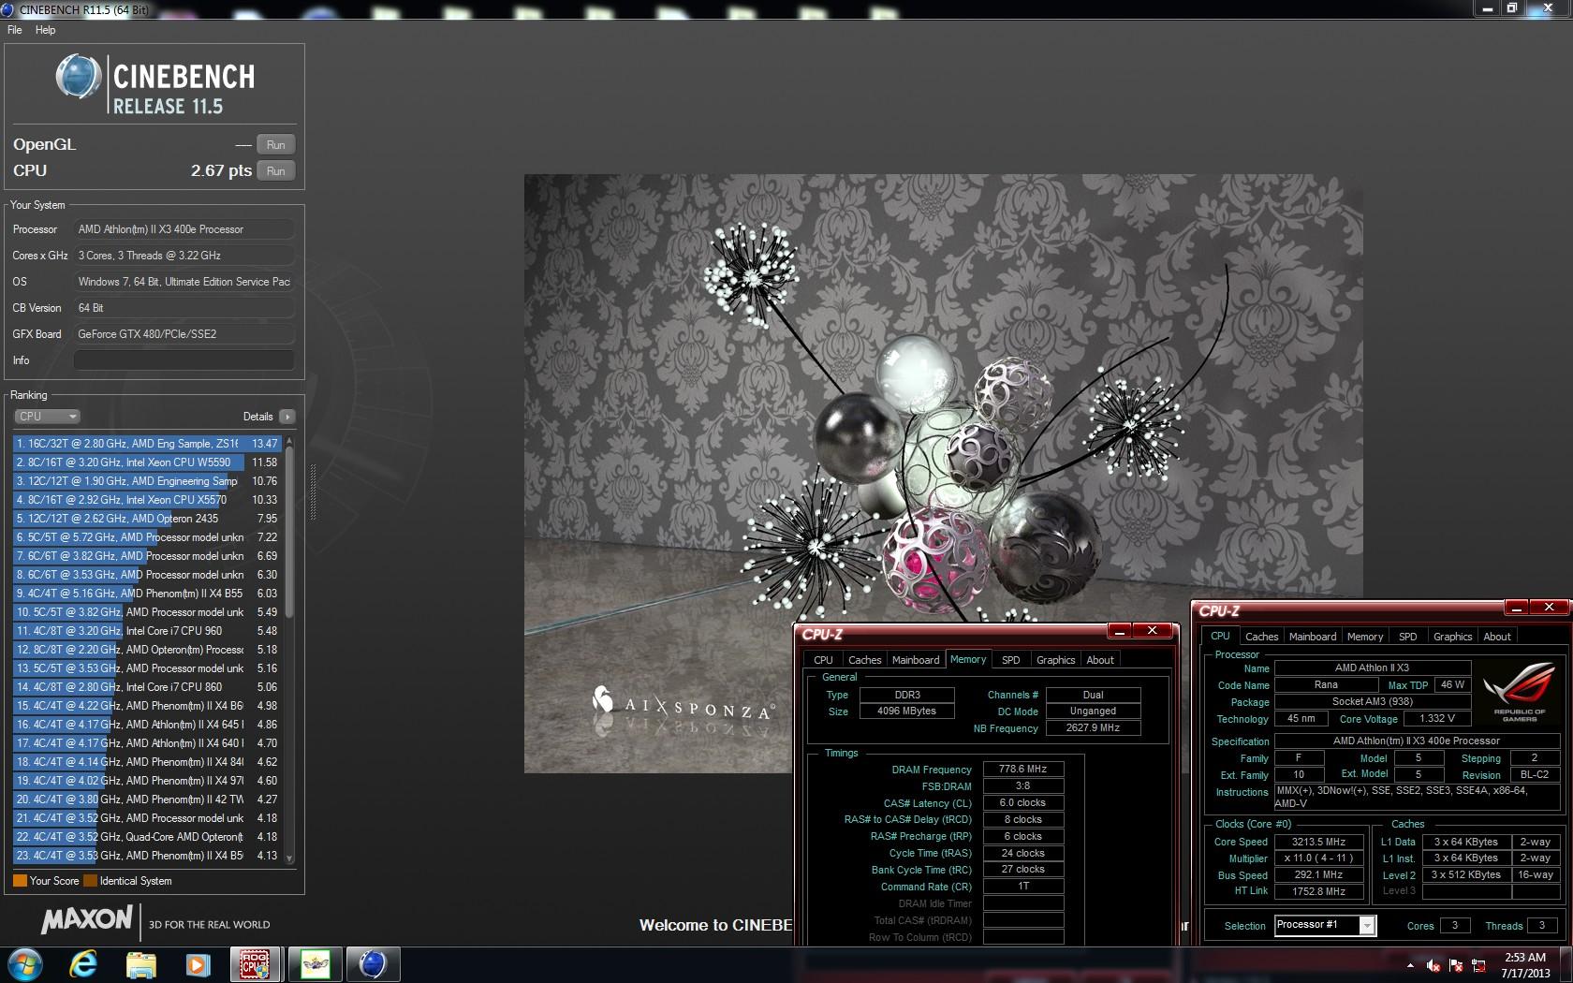This screenshot has width=1573, height=983.
Task: Click the muted volume tray icon
Action: 1433,965
